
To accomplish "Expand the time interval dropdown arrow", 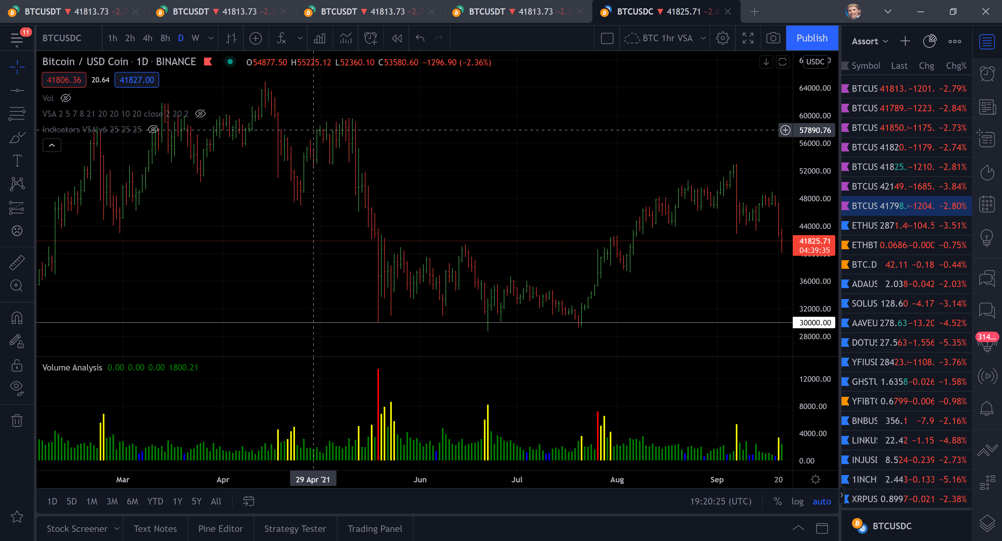I will 211,38.
